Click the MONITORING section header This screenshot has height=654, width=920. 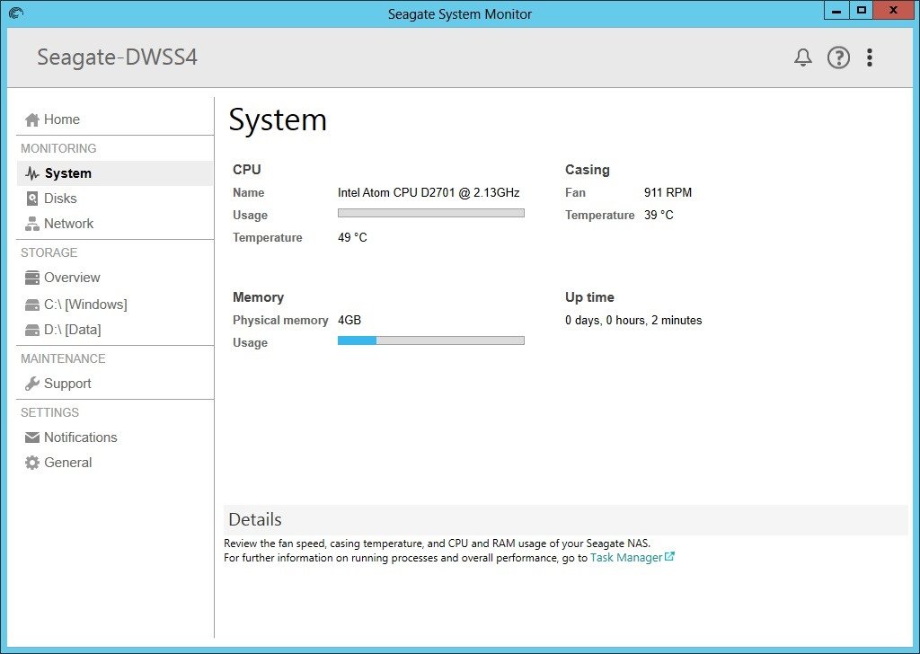[58, 149]
